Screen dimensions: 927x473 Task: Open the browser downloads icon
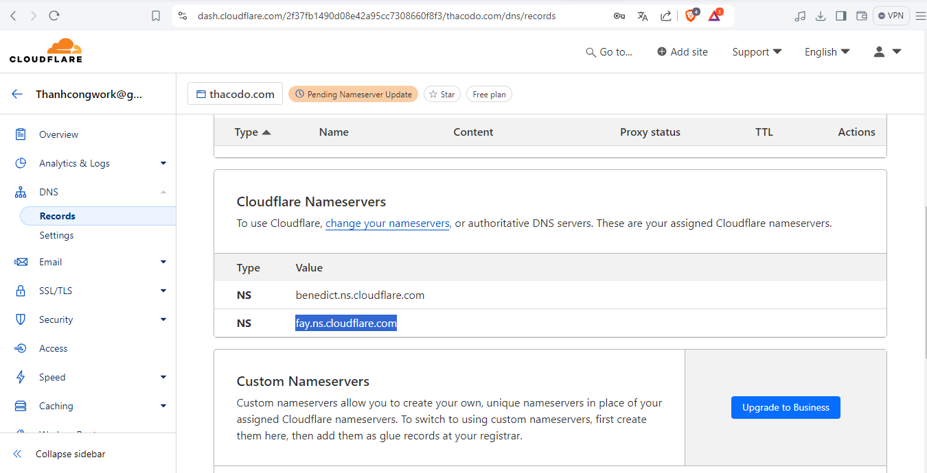pyautogui.click(x=821, y=16)
